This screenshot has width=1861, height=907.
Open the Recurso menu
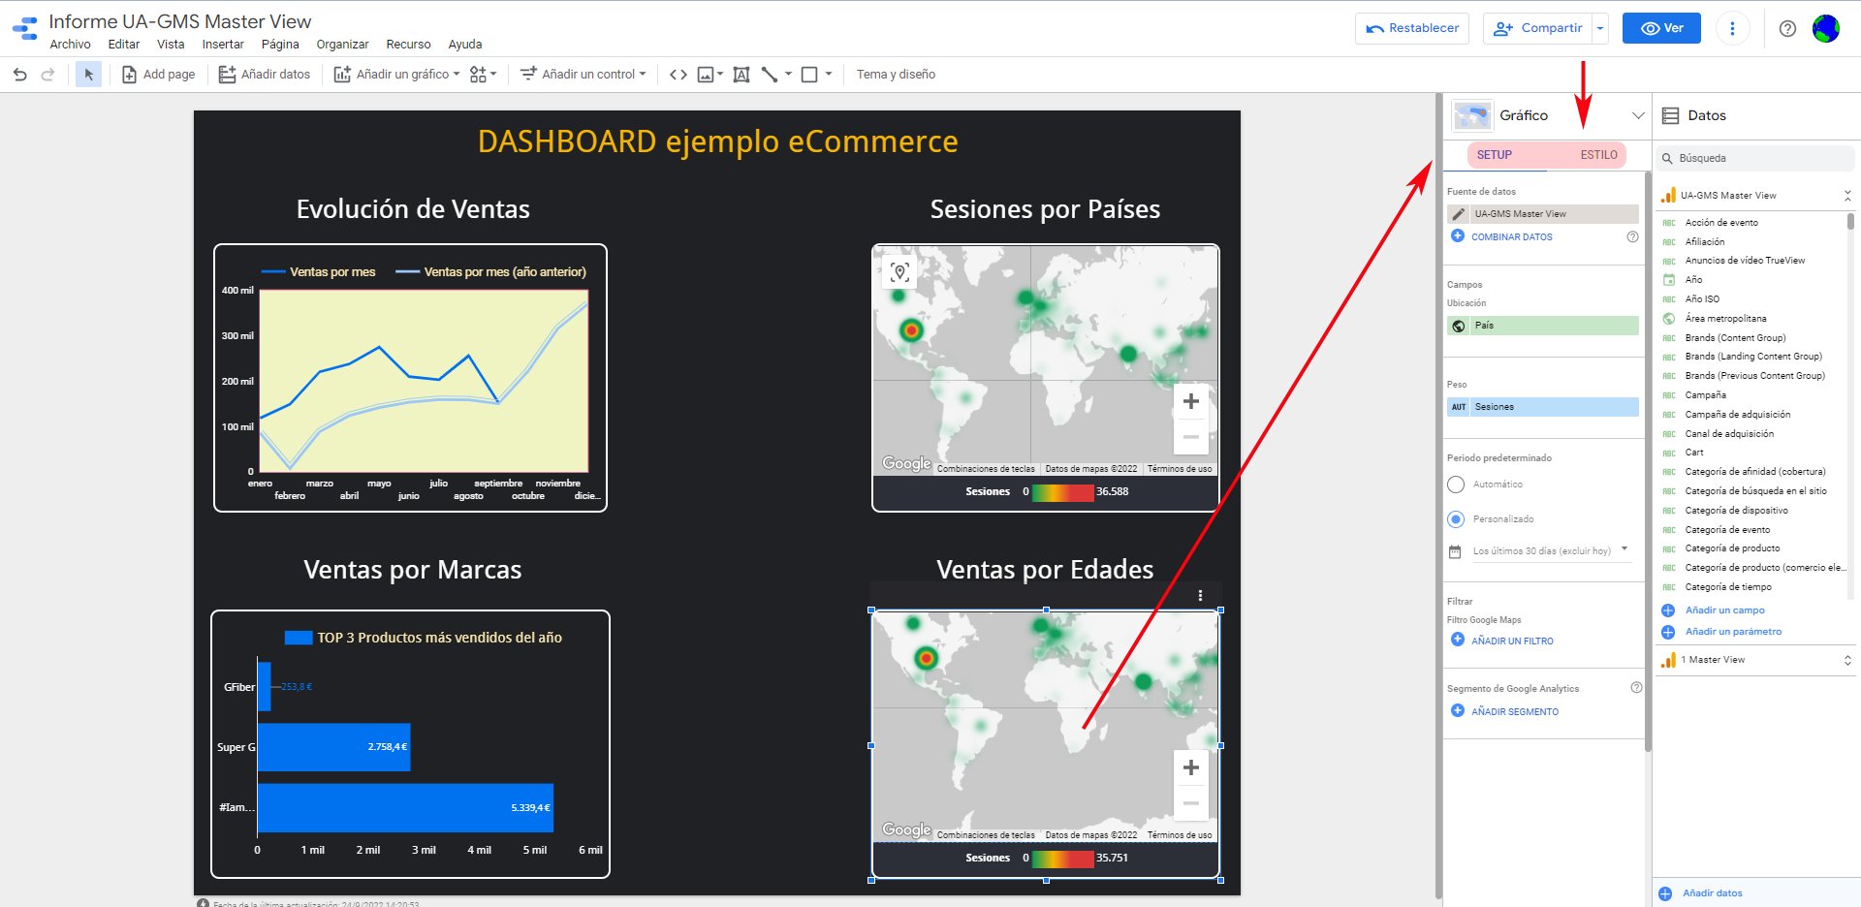tap(408, 45)
